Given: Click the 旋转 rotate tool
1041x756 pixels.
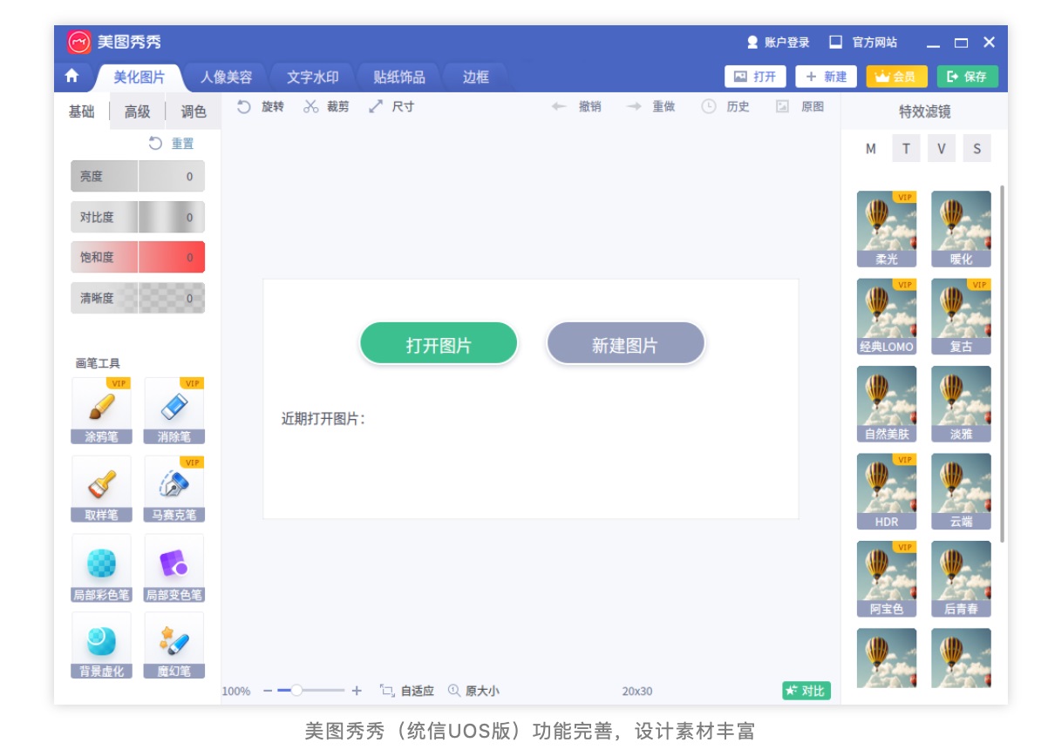Looking at the screenshot, I should tap(261, 107).
